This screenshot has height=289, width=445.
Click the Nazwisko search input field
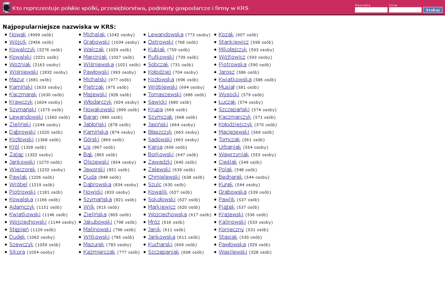tap(371, 10)
